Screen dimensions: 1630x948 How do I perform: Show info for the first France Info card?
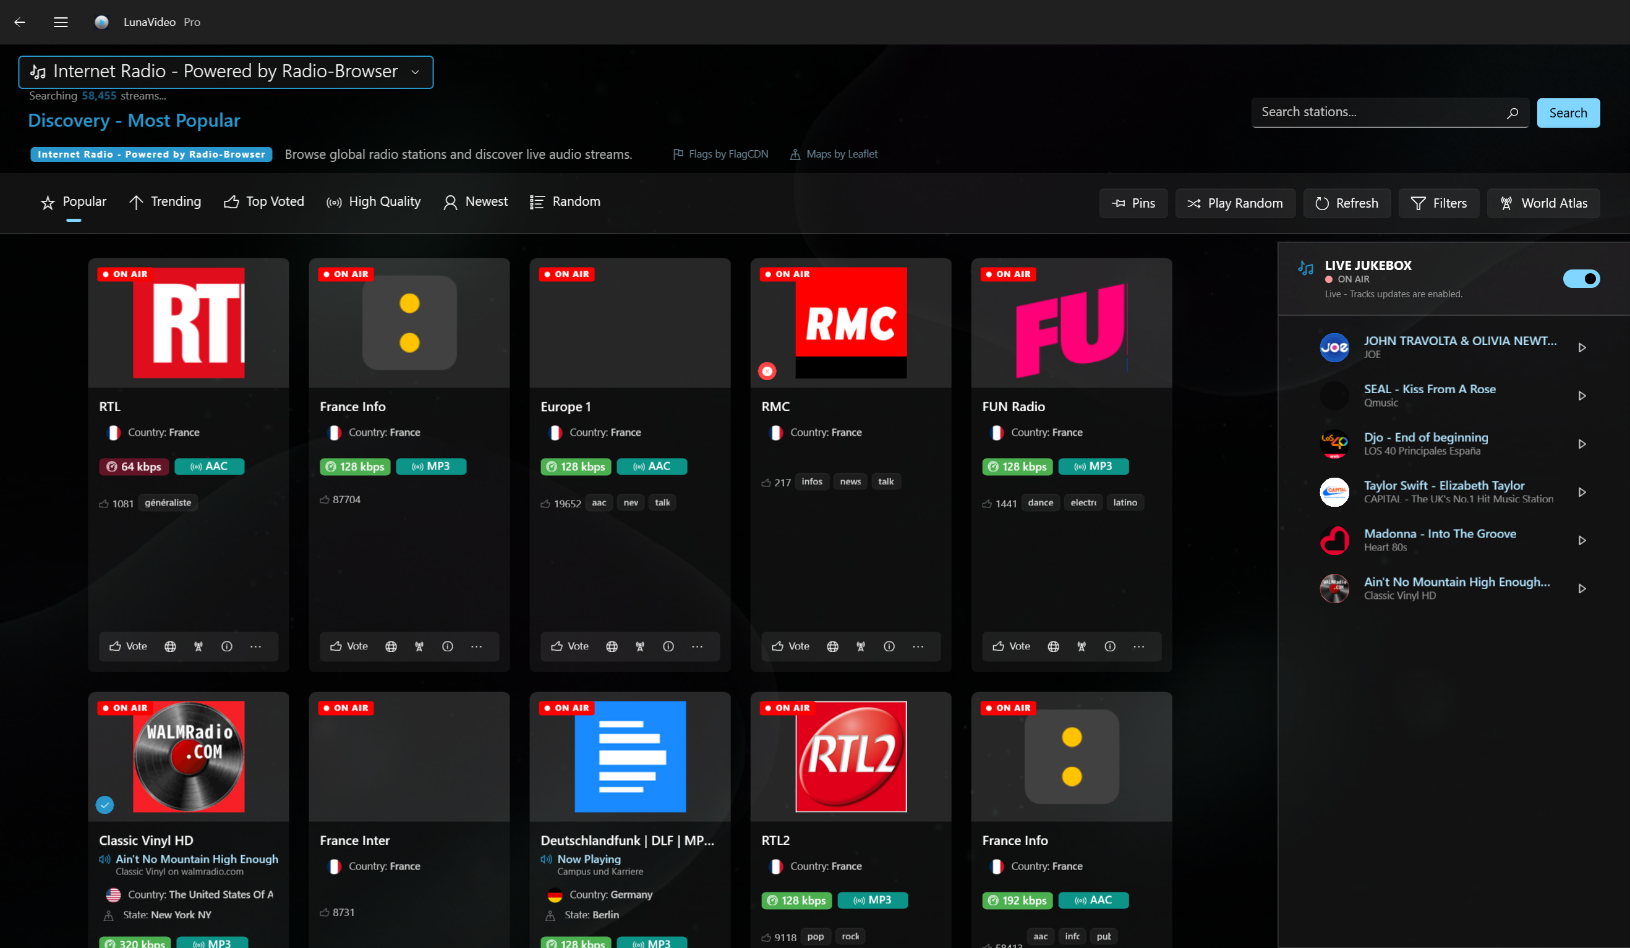(448, 646)
